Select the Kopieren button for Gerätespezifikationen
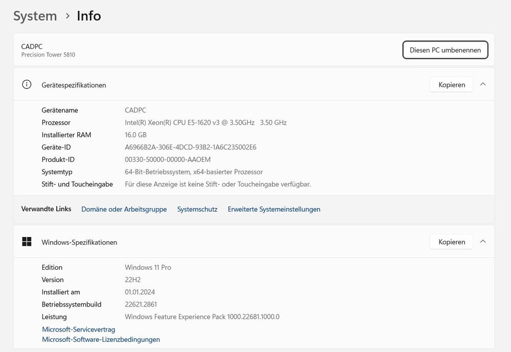511x352 pixels. coord(451,84)
